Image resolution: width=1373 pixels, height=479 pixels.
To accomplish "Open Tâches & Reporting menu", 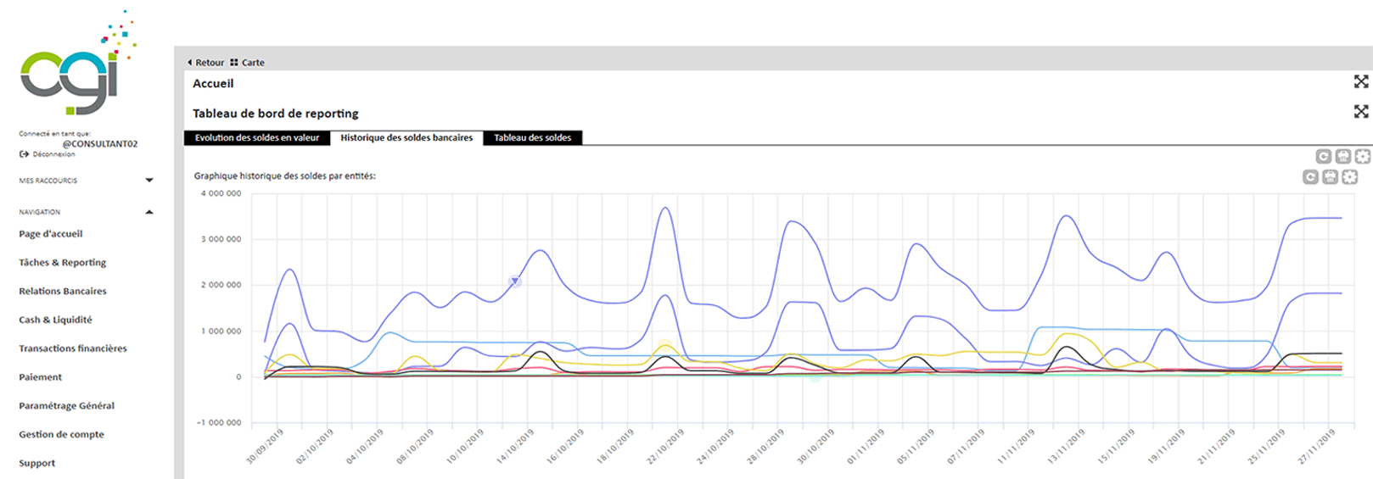I will click(x=63, y=263).
